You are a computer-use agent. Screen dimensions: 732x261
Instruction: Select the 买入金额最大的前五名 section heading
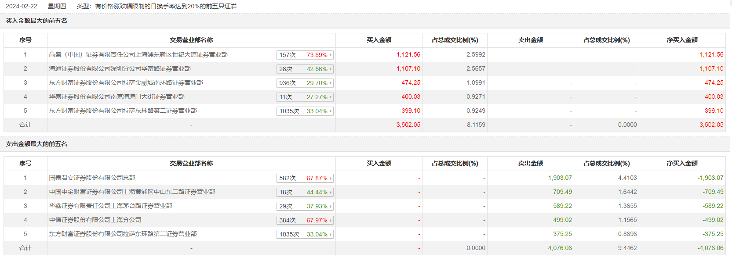click(36, 21)
